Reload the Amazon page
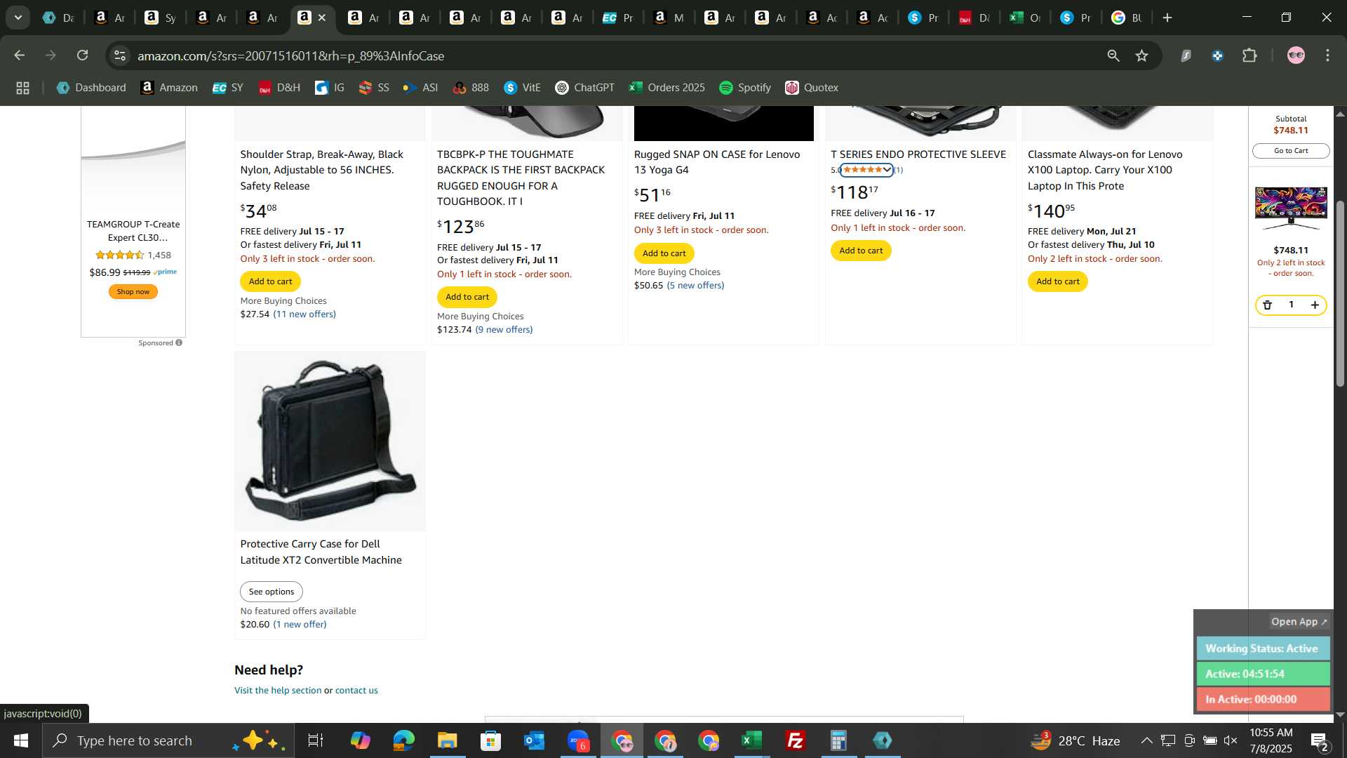Image resolution: width=1347 pixels, height=758 pixels. (83, 55)
